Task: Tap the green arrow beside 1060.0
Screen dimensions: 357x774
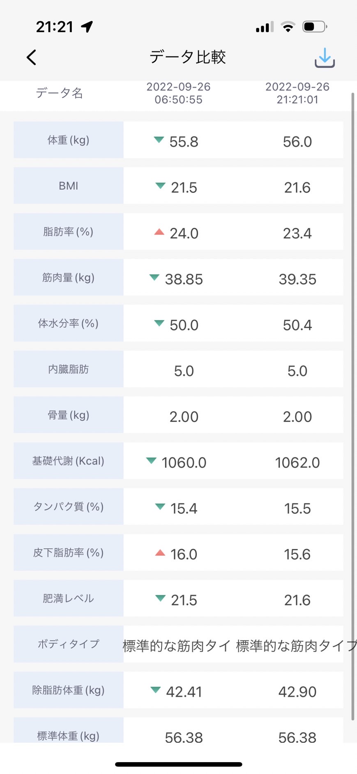Action: pyautogui.click(x=151, y=461)
